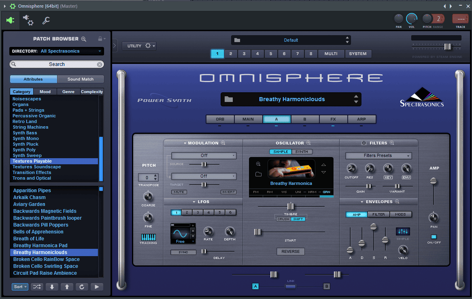
Task: Clear the search field with X icon
Action: (x=99, y=64)
